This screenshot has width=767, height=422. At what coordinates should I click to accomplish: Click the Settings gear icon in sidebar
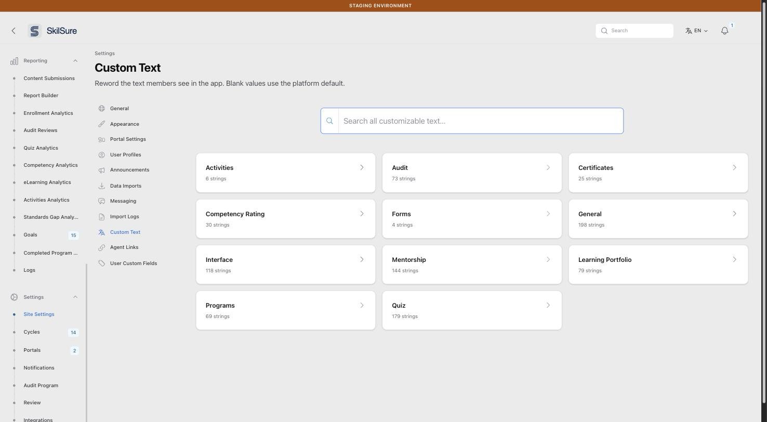click(x=14, y=297)
